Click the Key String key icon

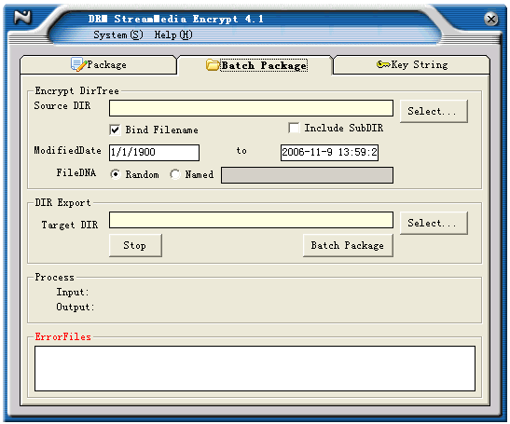[383, 64]
